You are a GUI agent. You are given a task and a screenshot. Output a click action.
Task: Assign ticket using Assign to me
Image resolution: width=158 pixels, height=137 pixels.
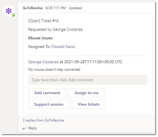pos(87,93)
